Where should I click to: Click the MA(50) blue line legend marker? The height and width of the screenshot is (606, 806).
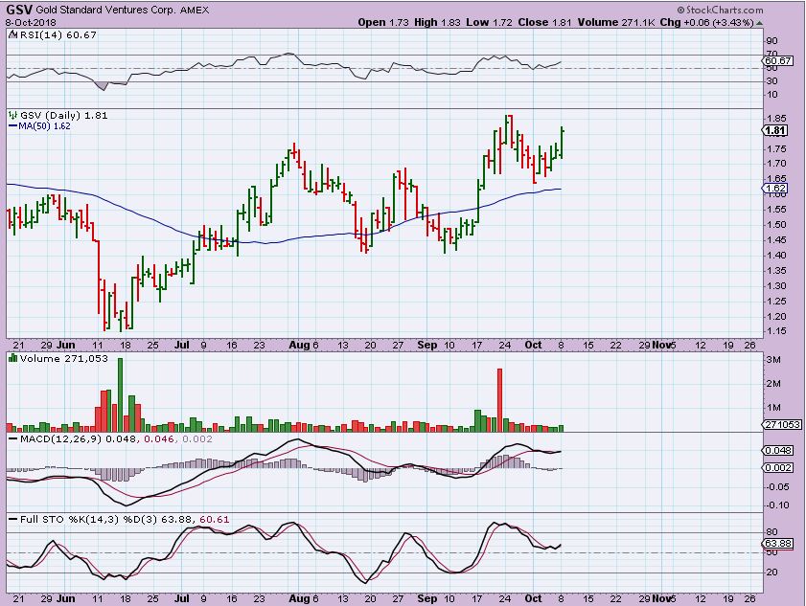pyautogui.click(x=11, y=124)
